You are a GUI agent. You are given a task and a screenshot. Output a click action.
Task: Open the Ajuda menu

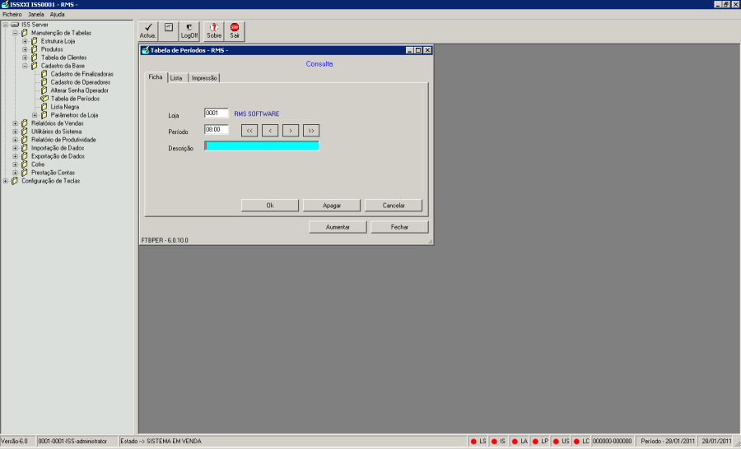tap(57, 15)
